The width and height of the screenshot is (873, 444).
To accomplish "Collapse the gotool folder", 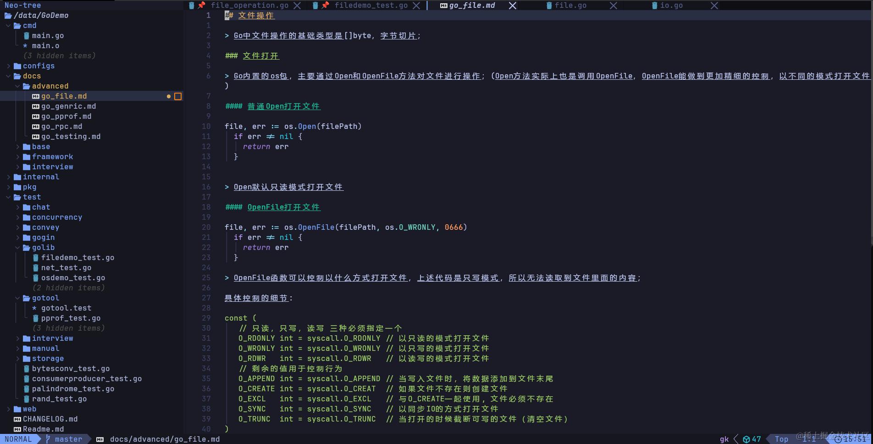I will coord(17,298).
